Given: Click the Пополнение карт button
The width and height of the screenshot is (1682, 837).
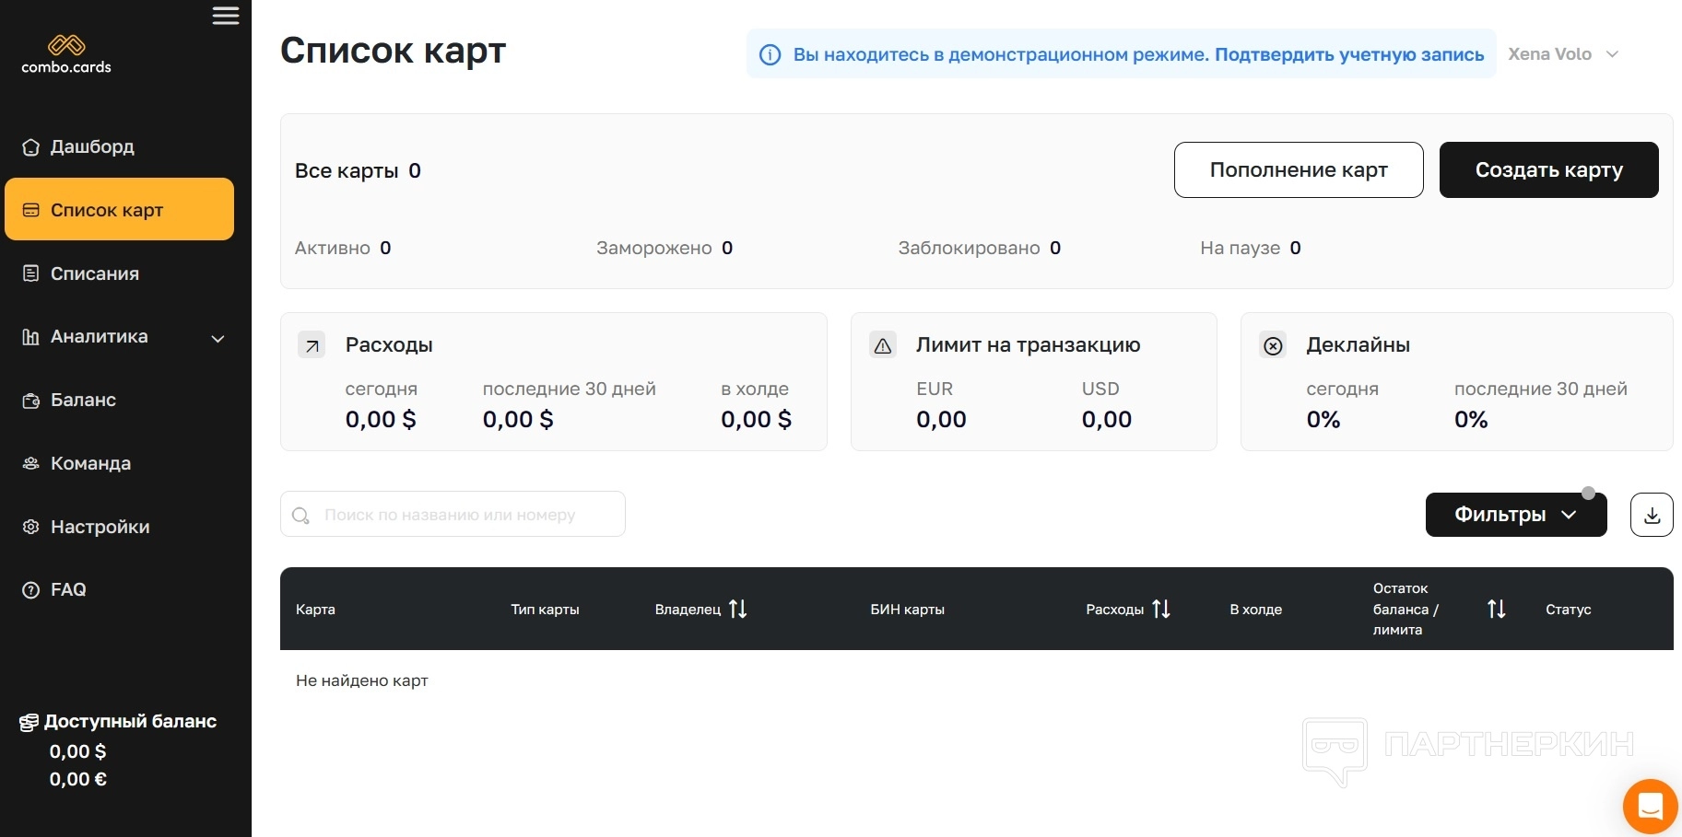Looking at the screenshot, I should (1298, 170).
